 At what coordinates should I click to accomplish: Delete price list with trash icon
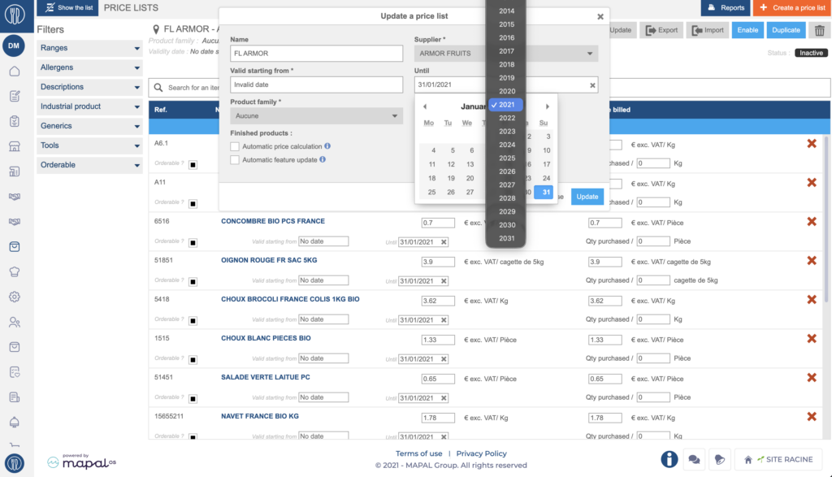pos(820,30)
